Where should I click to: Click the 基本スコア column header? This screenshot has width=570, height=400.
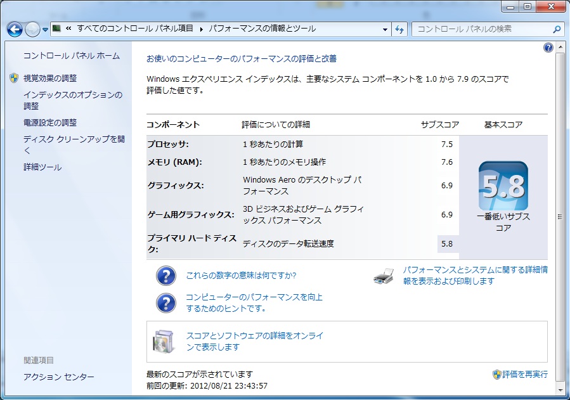[503, 125]
